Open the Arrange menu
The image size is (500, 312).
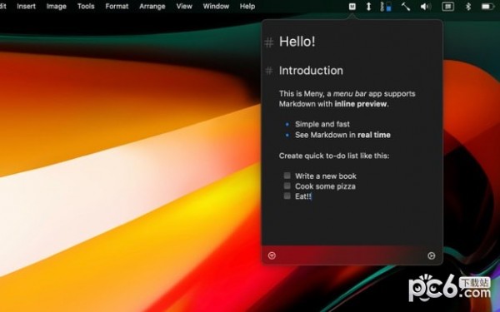pyautogui.click(x=152, y=7)
